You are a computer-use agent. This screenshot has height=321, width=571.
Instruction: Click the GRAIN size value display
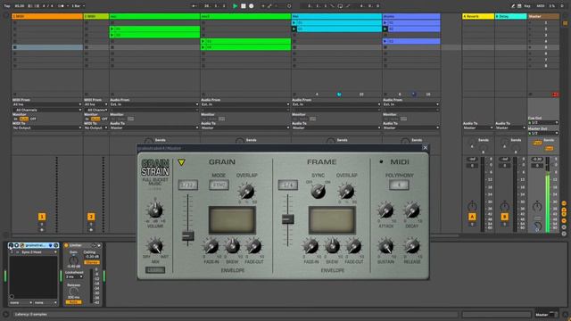[x=188, y=185]
